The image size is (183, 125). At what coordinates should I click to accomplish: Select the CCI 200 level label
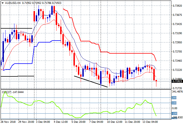pyautogui.click(x=174, y=97)
